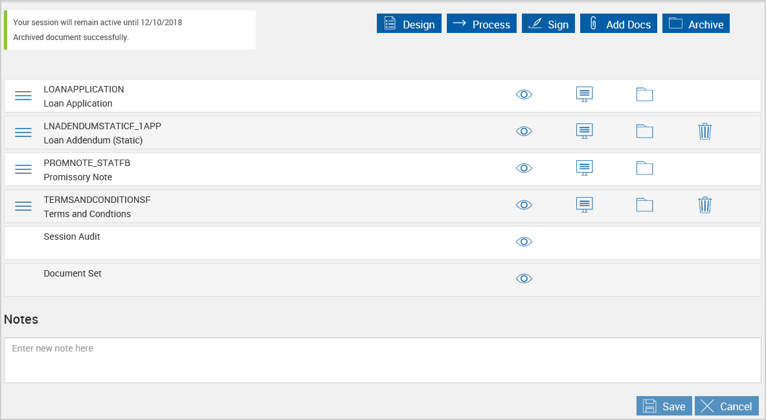Click the Process button
766x420 pixels.
(x=481, y=24)
